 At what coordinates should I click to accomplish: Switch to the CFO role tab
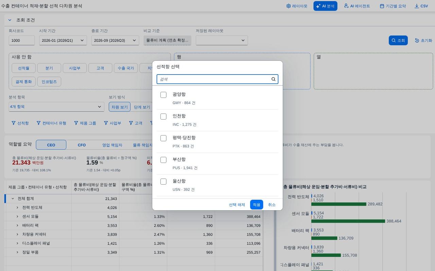(82, 145)
